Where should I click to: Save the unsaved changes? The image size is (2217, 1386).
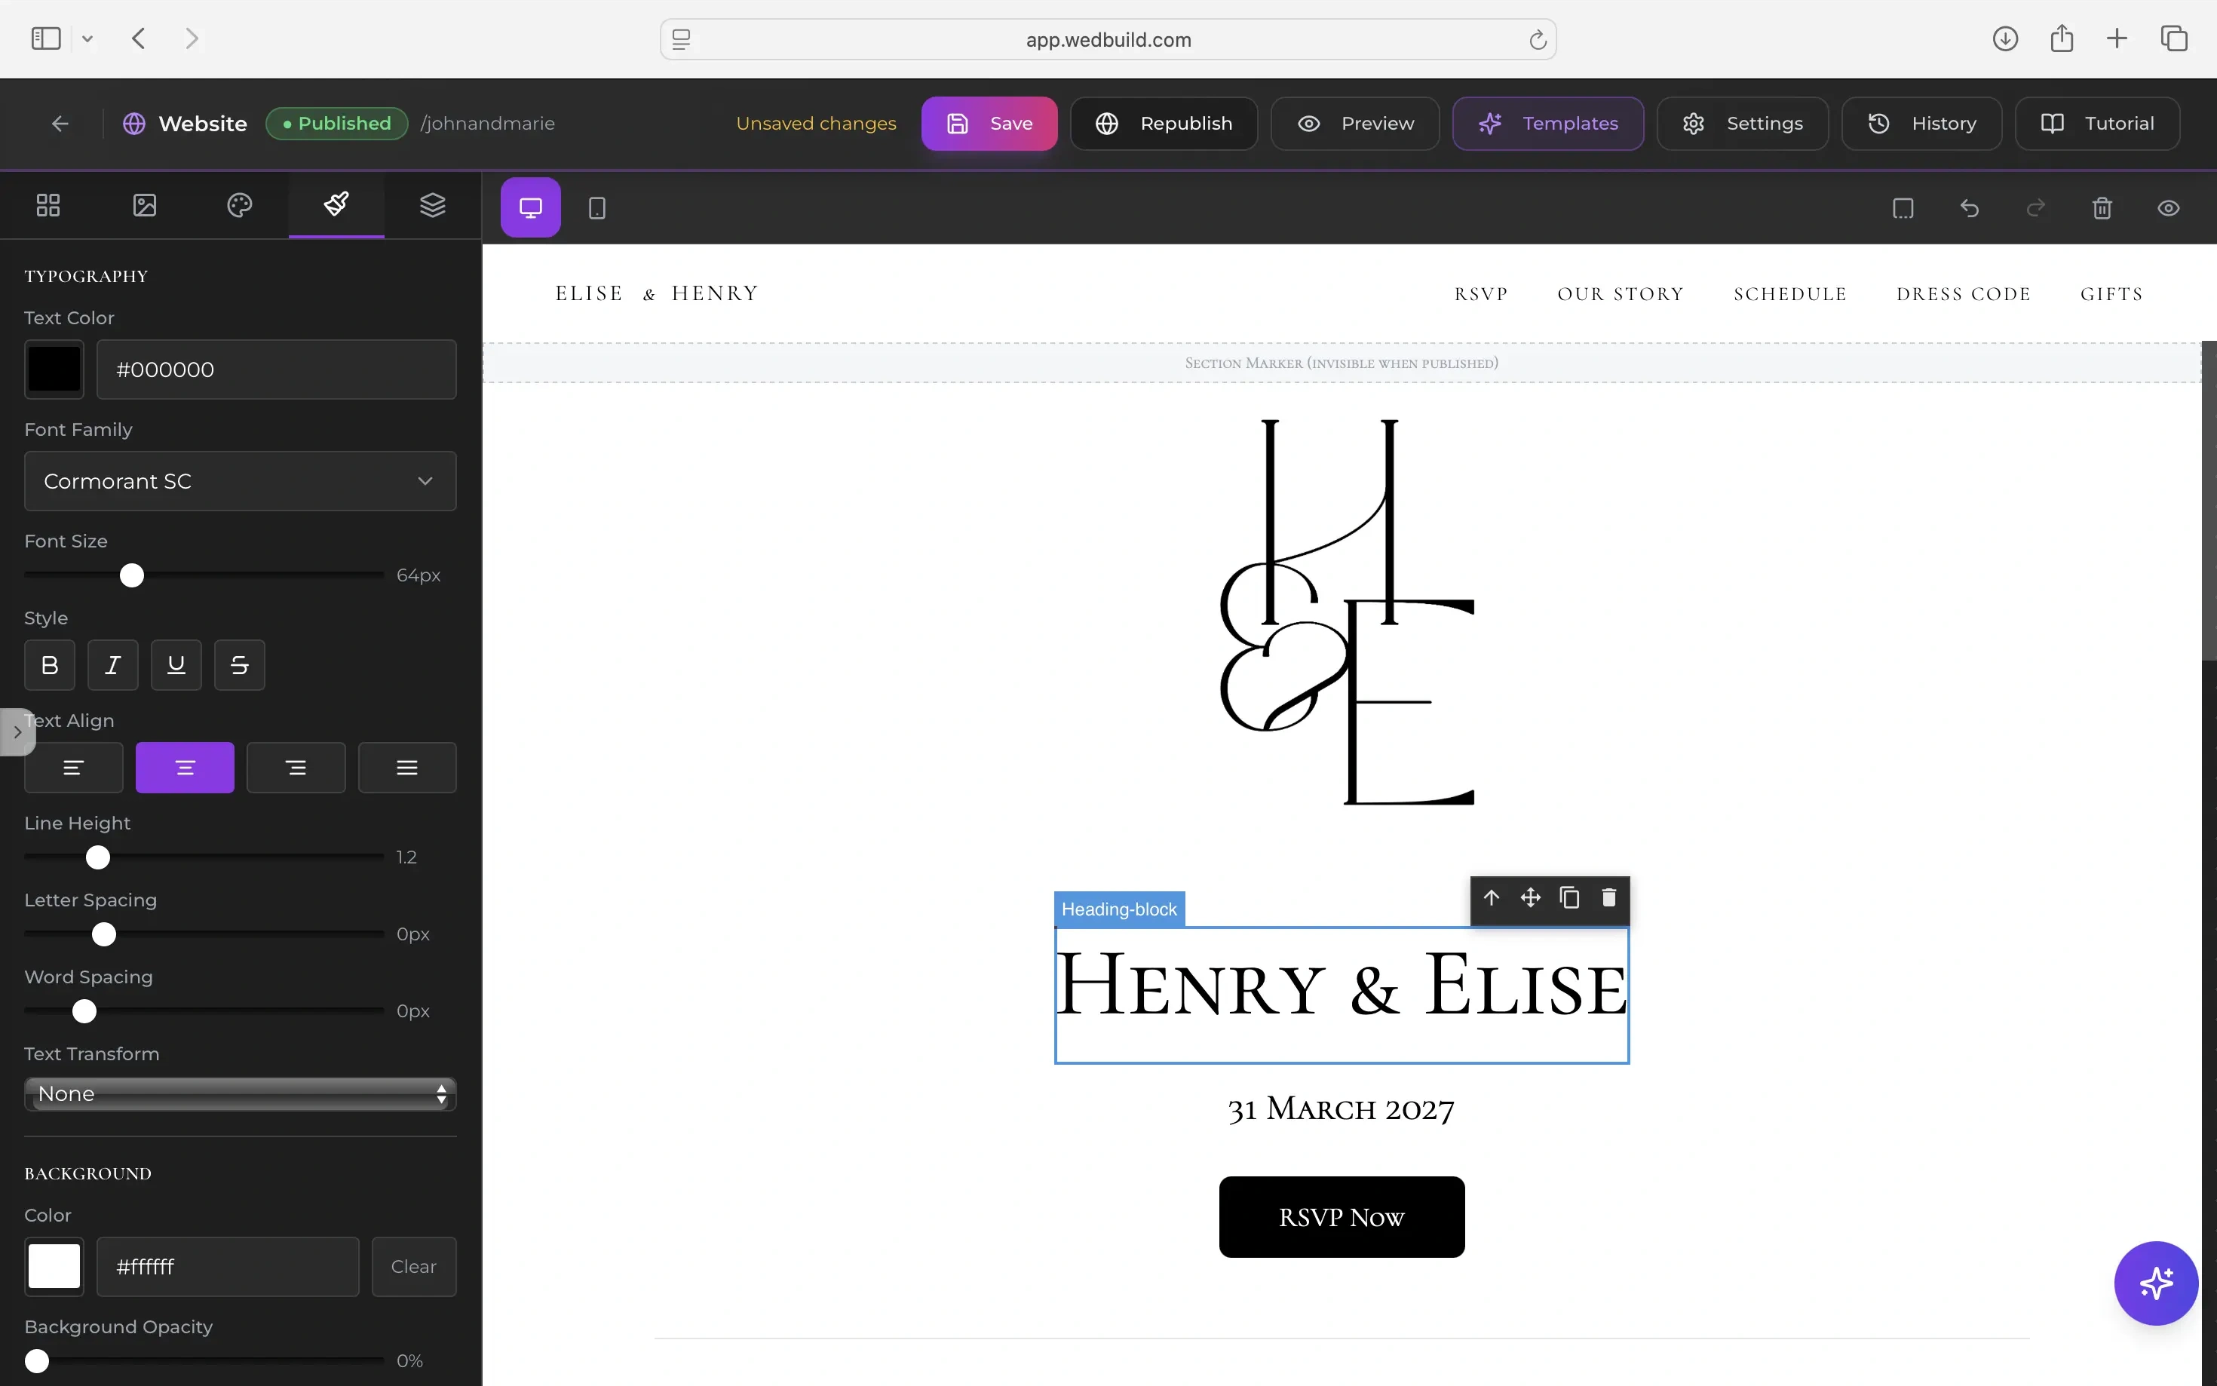pyautogui.click(x=989, y=124)
